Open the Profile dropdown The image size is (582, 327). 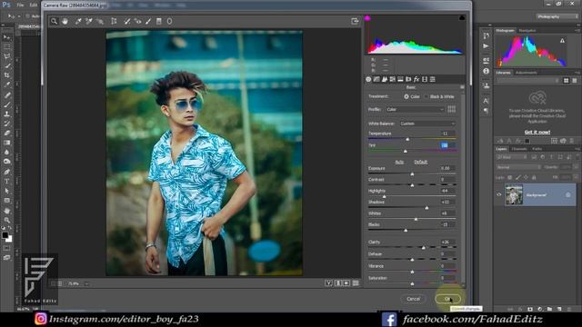415,109
